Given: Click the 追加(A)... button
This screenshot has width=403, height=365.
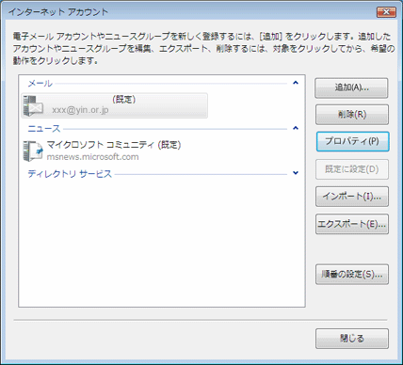Looking at the screenshot, I should click(x=351, y=88).
